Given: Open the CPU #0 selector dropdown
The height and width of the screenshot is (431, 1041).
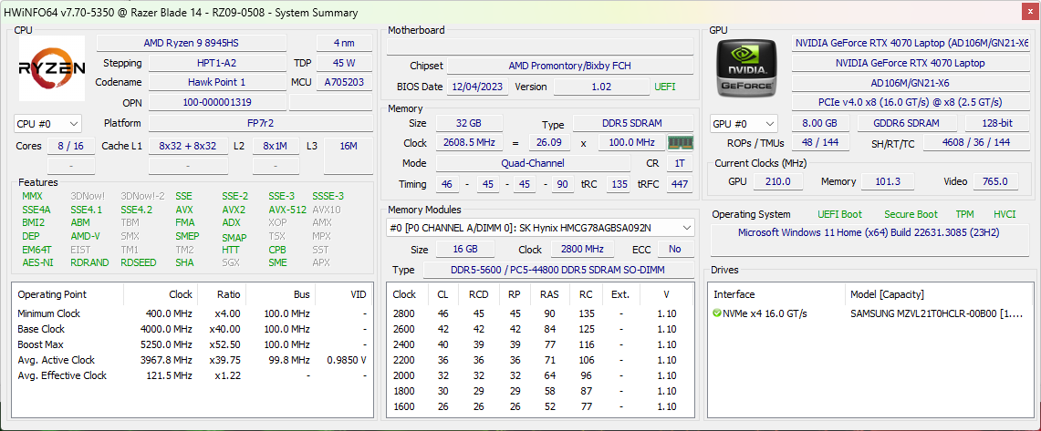Looking at the screenshot, I should tap(48, 123).
